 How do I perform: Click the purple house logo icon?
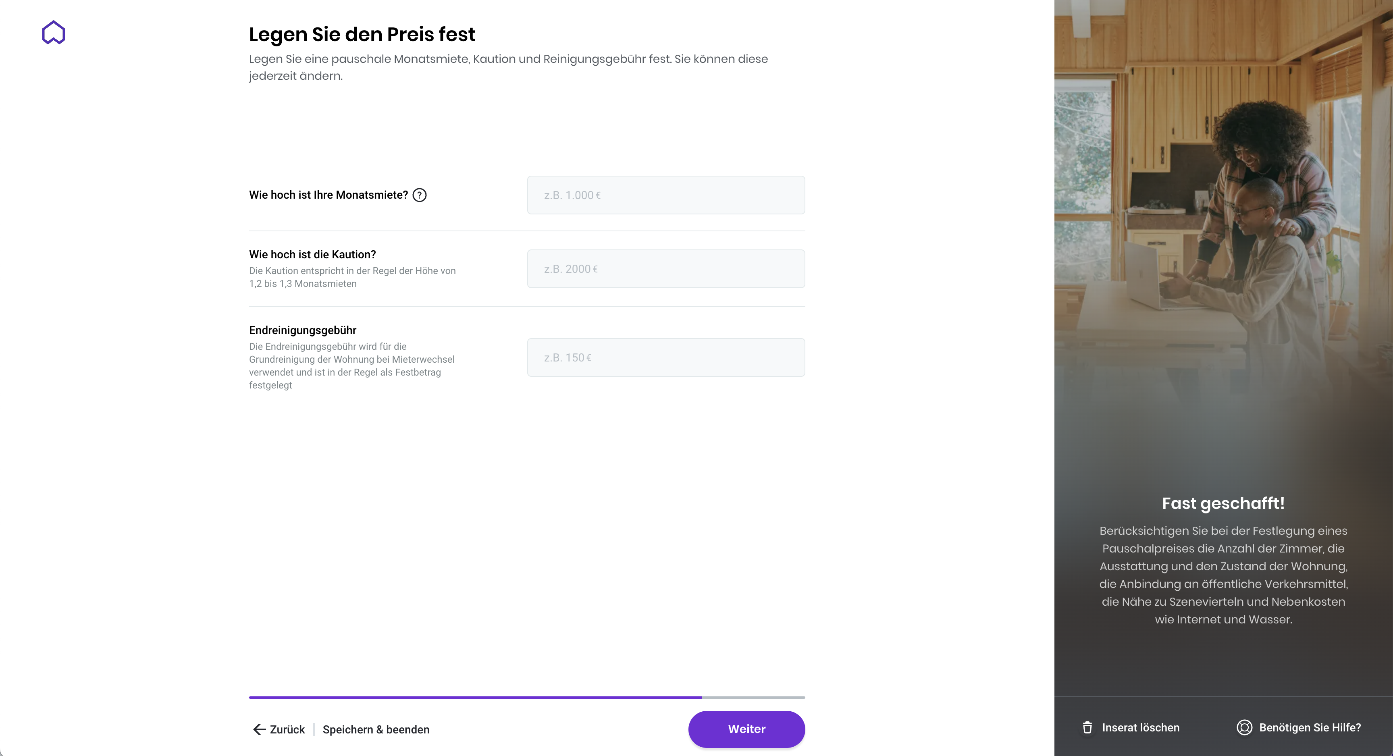point(54,33)
